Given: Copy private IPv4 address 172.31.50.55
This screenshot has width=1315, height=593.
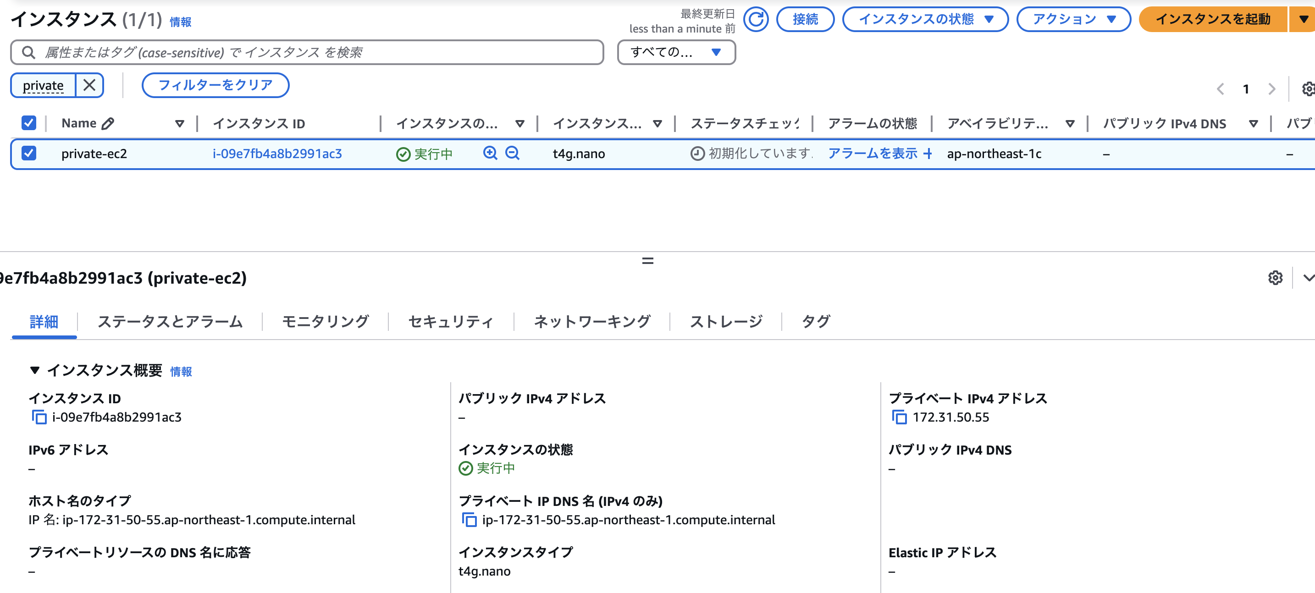Looking at the screenshot, I should tap(900, 417).
